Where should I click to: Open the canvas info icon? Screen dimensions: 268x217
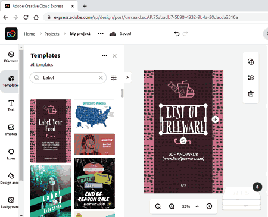coord(209,206)
